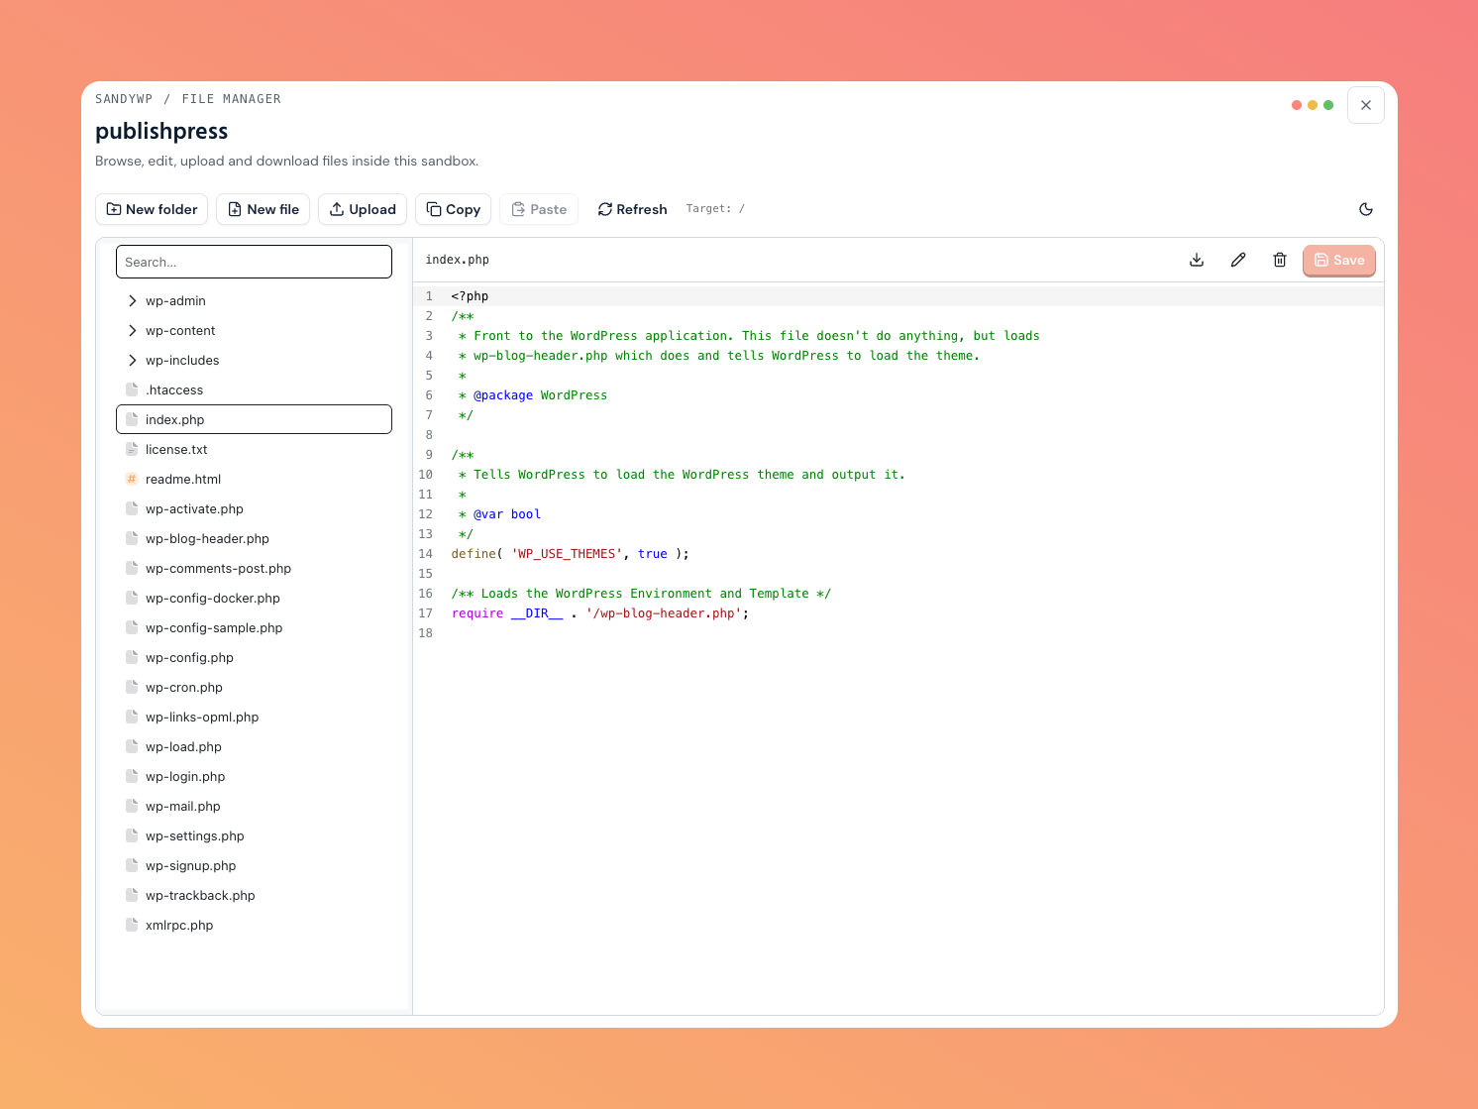Focus the Search input field

254,262
